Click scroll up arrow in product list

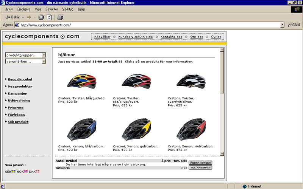[222, 50]
